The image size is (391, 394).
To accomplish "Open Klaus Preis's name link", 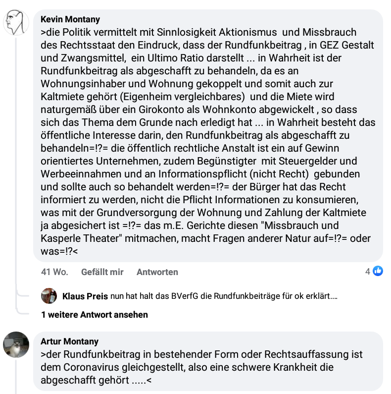I will click(85, 296).
